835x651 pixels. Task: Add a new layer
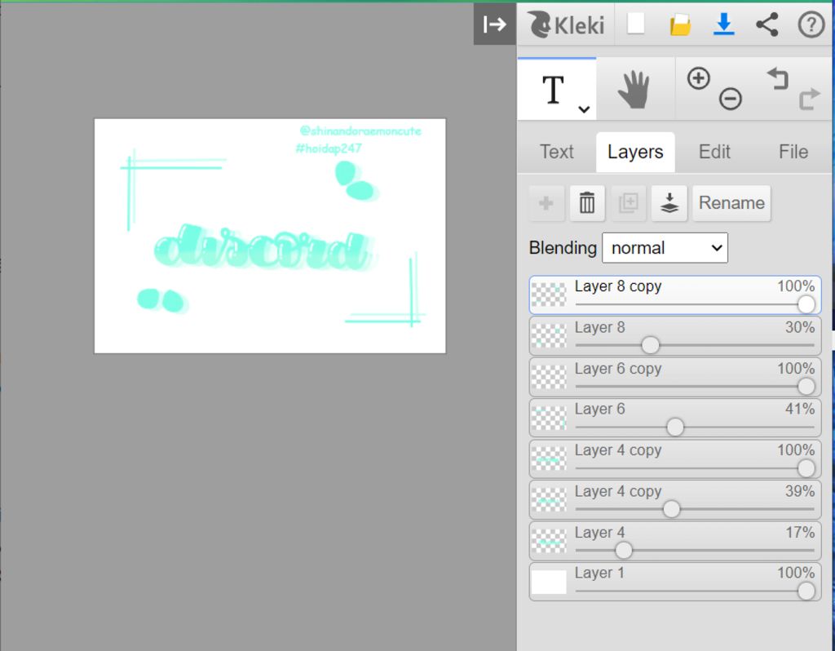[546, 203]
